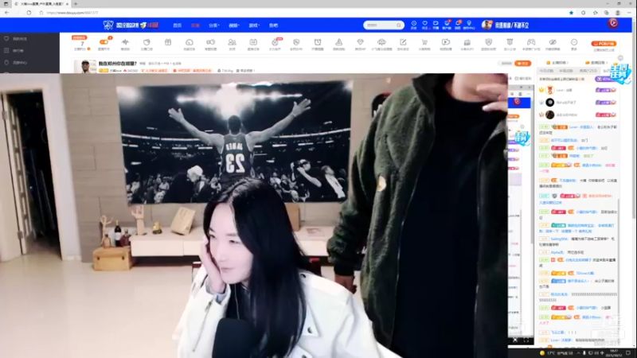Click the stream title text
The height and width of the screenshot is (358, 637).
117,64
